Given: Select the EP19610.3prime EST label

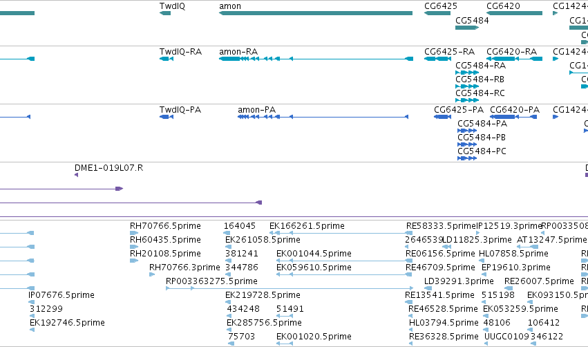Looking at the screenshot, I should (x=516, y=268).
